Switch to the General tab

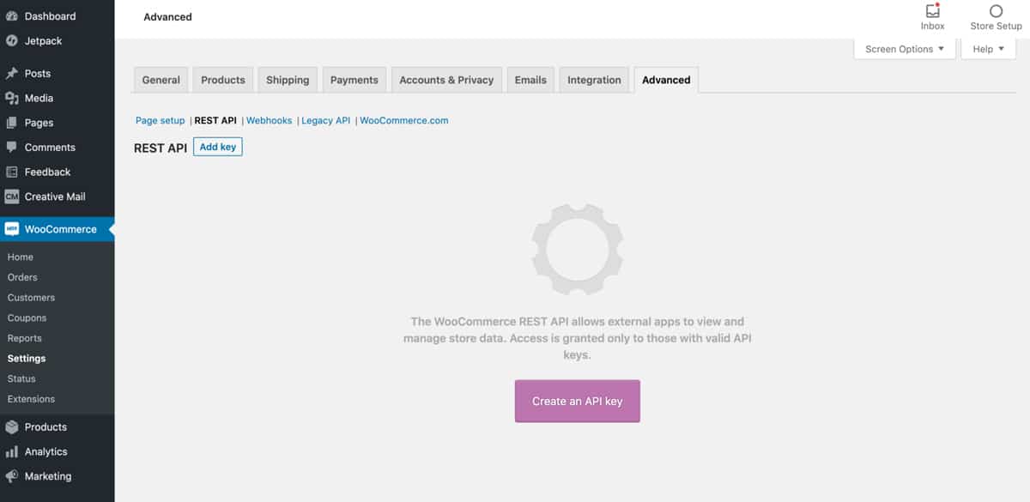click(161, 80)
